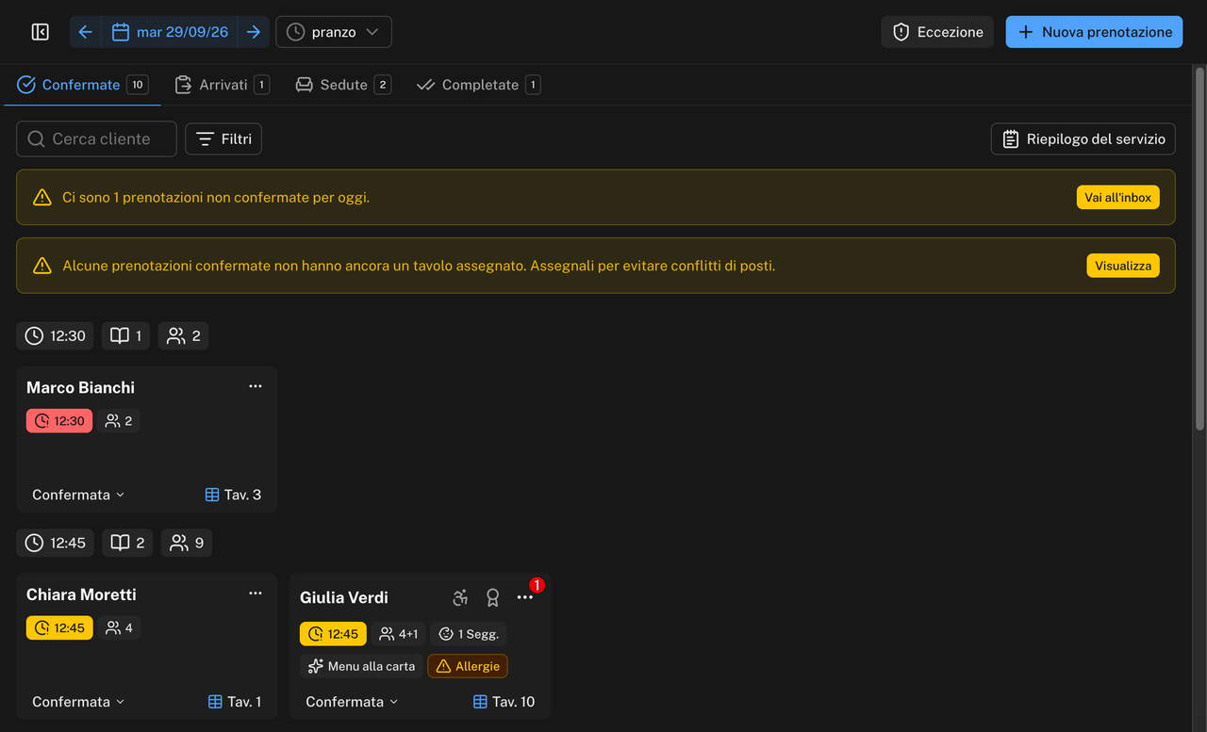Image resolution: width=1207 pixels, height=732 pixels.
Task: Open the pranzo service dropdown
Action: pyautogui.click(x=334, y=32)
